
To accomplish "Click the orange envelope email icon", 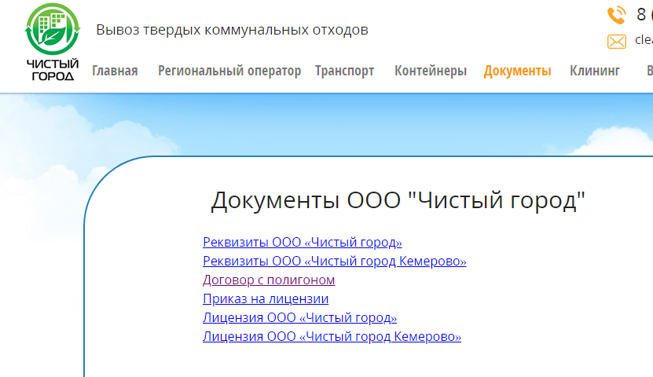I will pos(617,42).
